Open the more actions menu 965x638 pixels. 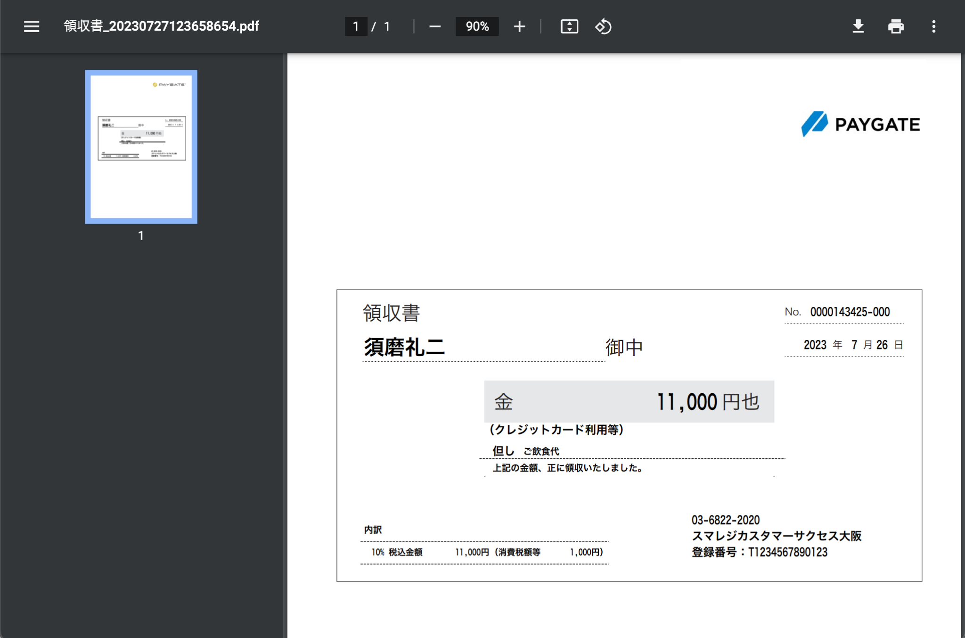(x=933, y=26)
